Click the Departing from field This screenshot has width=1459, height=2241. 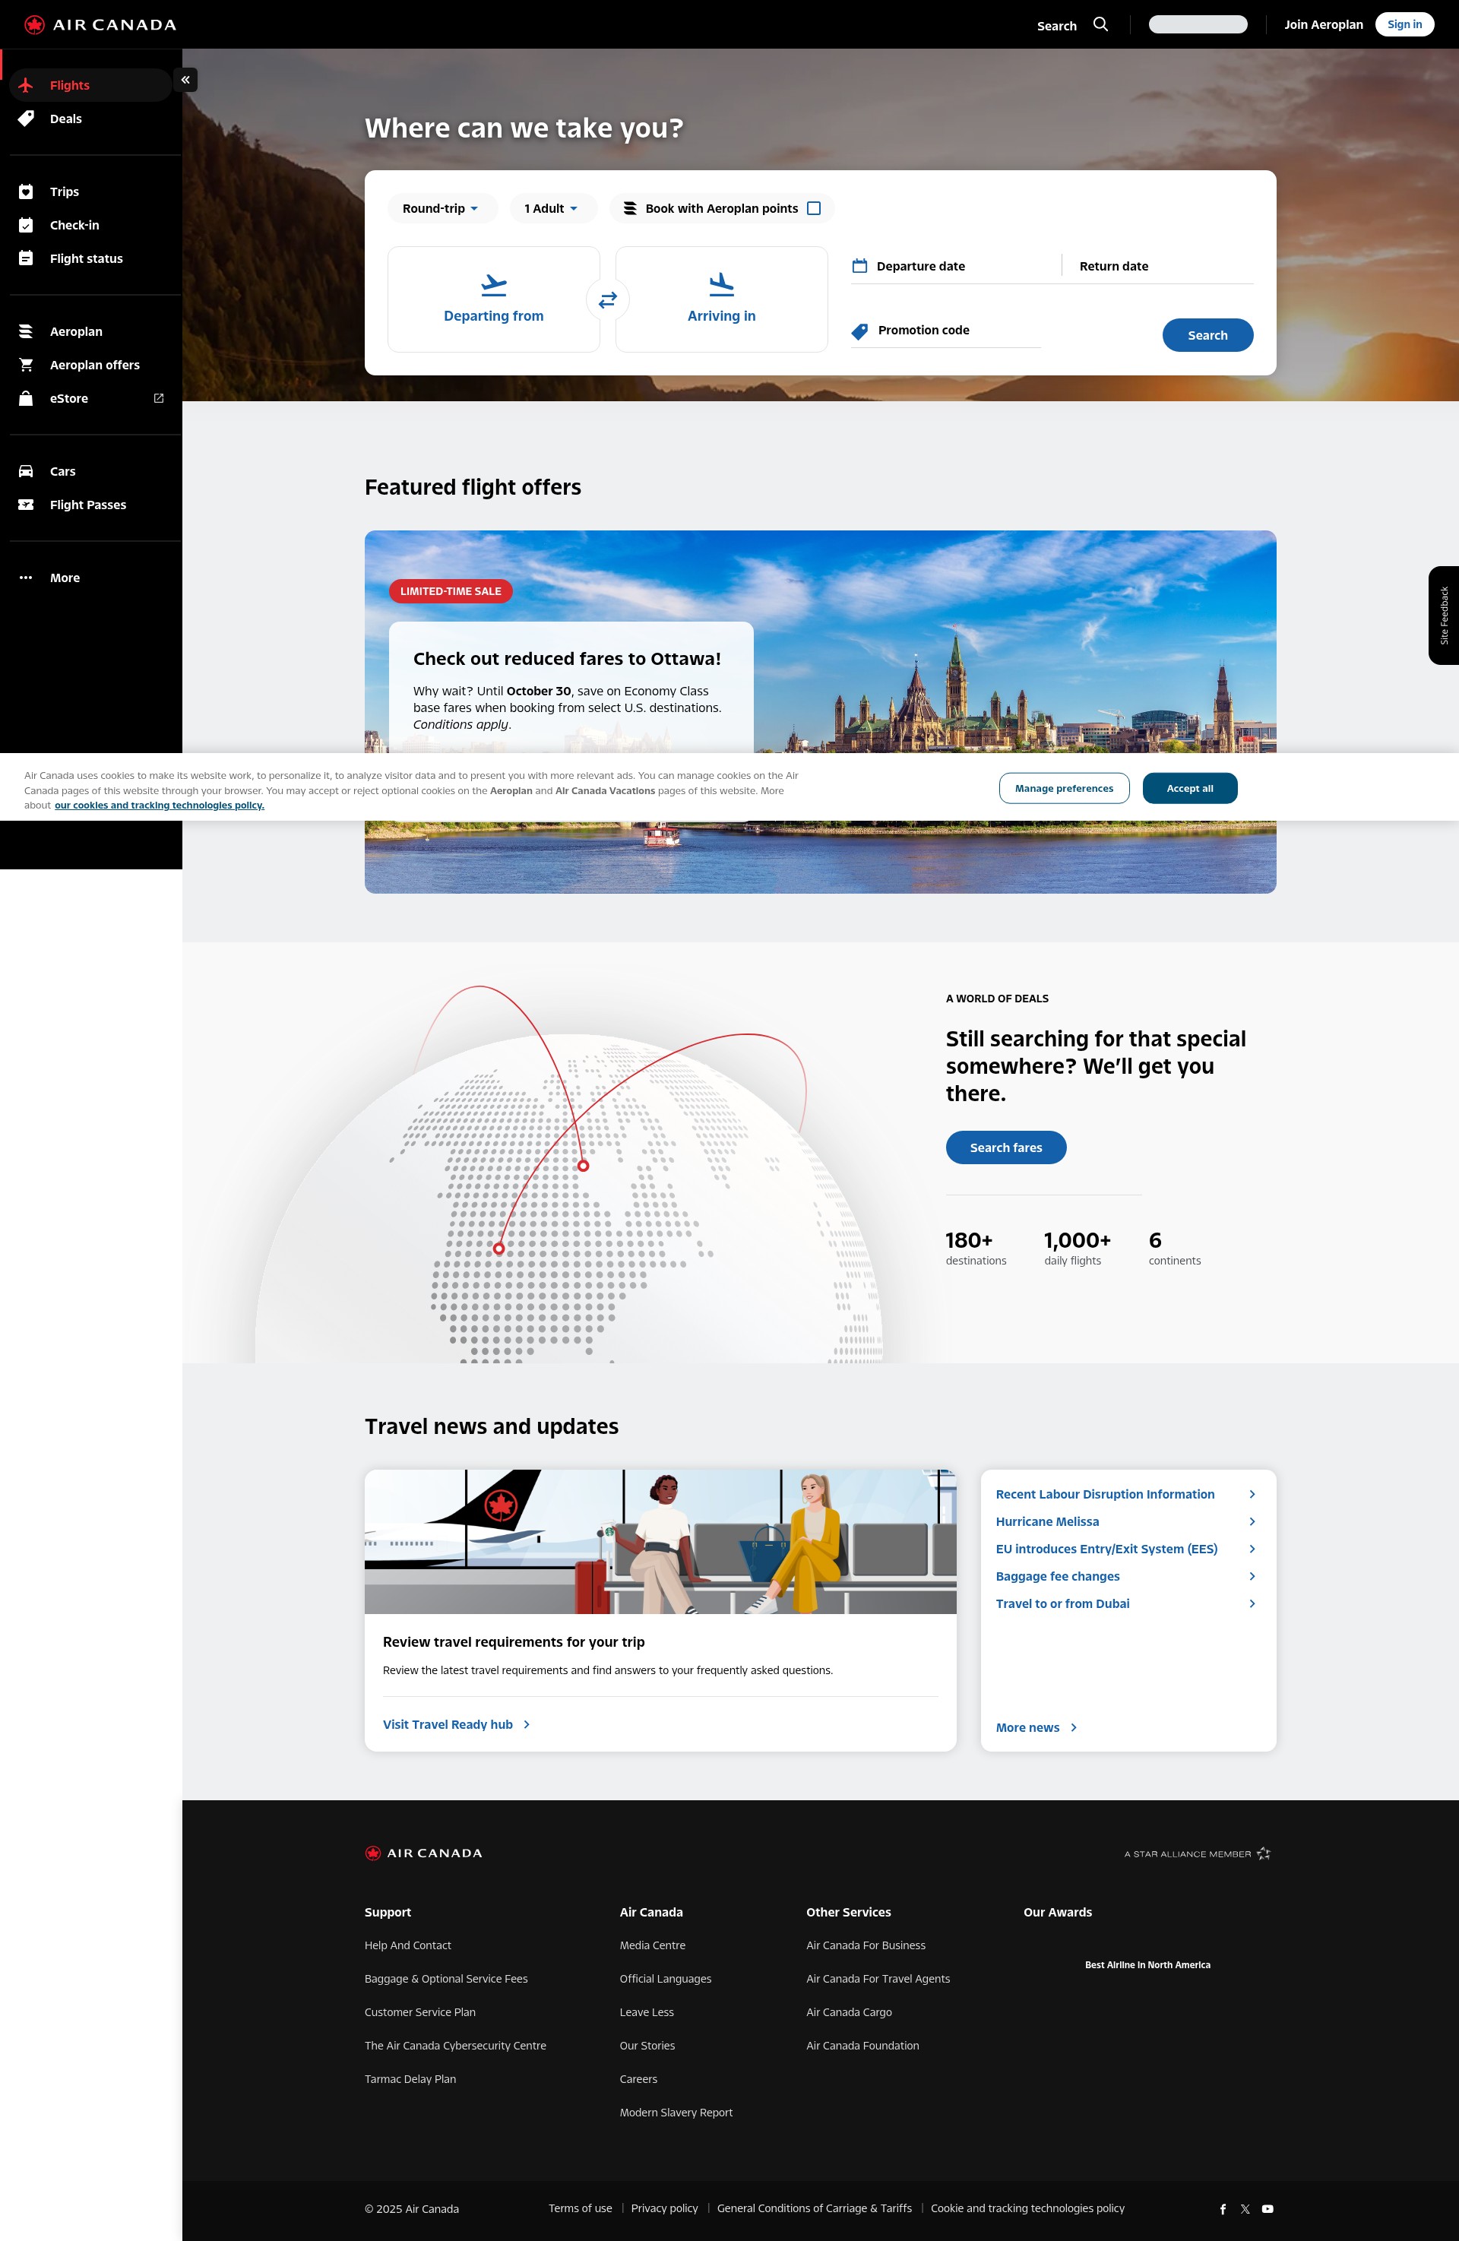pyautogui.click(x=494, y=299)
